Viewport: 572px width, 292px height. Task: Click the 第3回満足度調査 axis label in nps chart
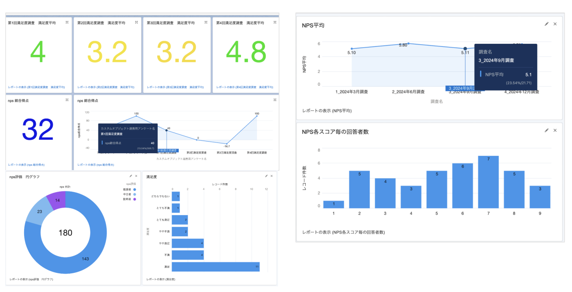[227, 153]
